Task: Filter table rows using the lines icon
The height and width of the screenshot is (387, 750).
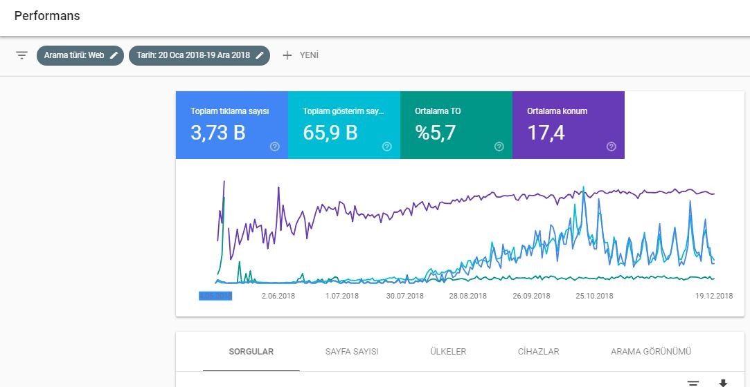Action: (x=693, y=383)
